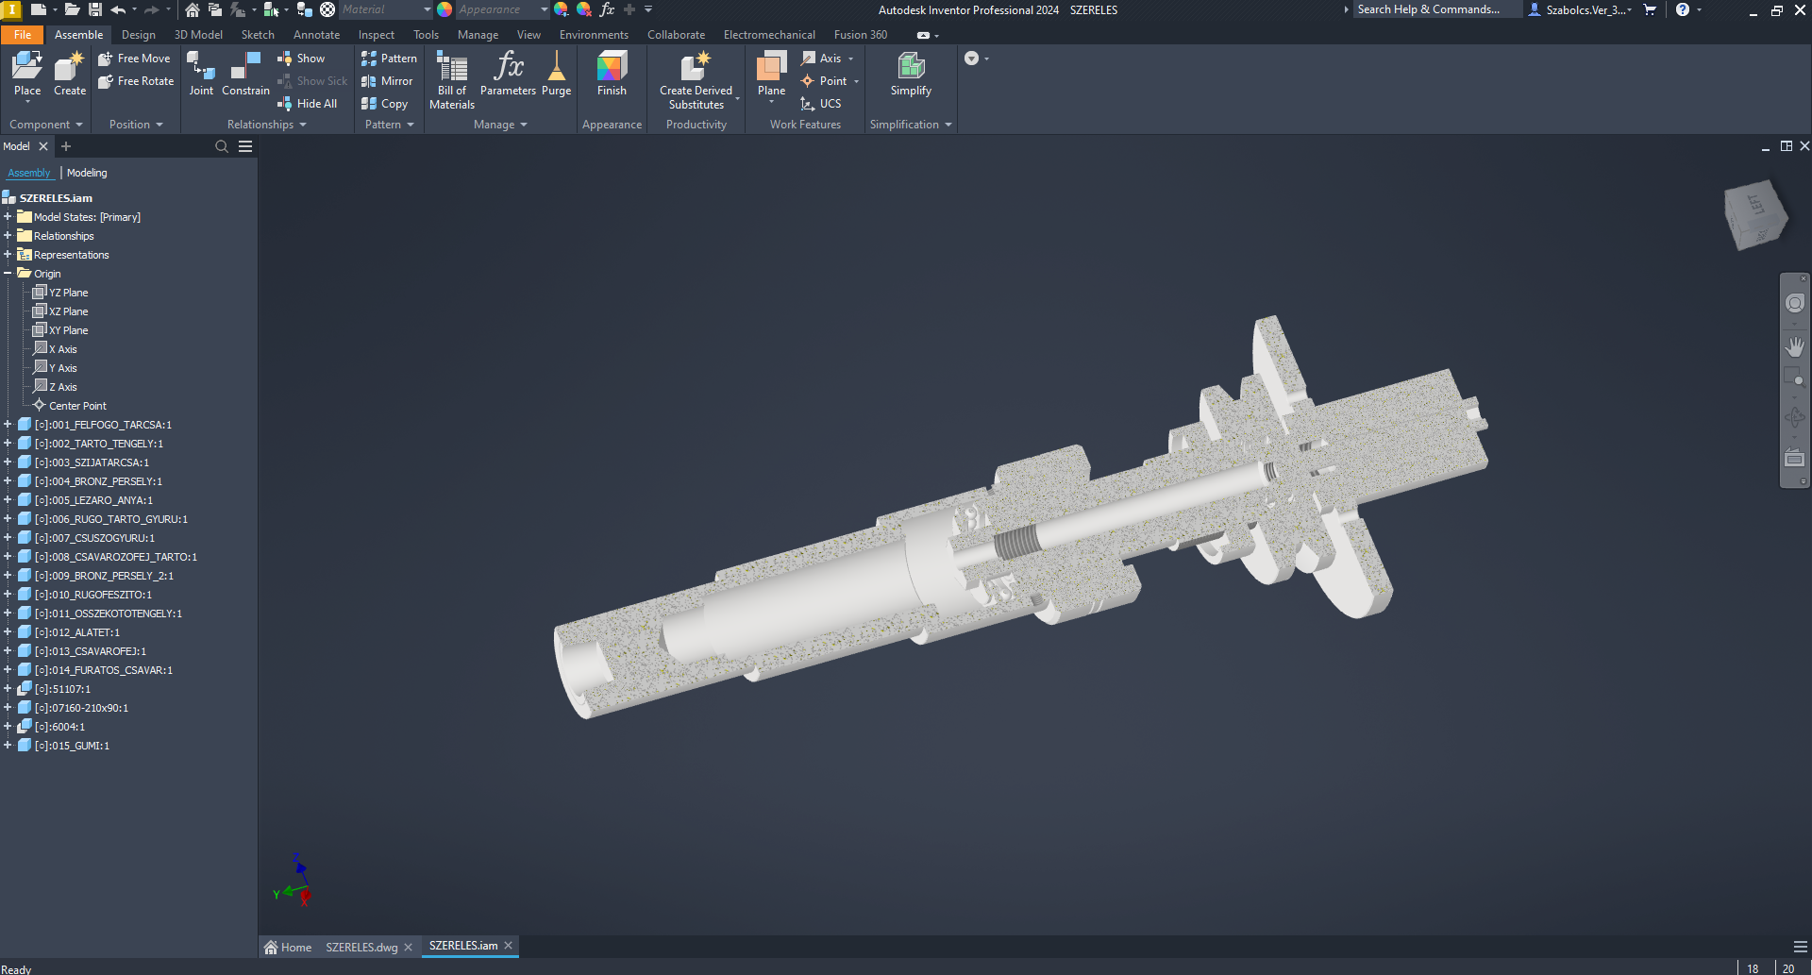The width and height of the screenshot is (1812, 975).
Task: Click Create Derived Substitutes
Action: point(696,80)
